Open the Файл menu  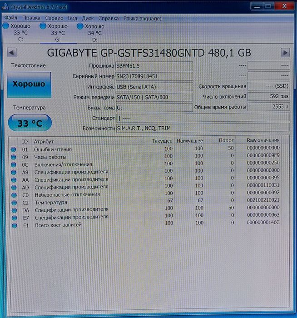(11, 18)
